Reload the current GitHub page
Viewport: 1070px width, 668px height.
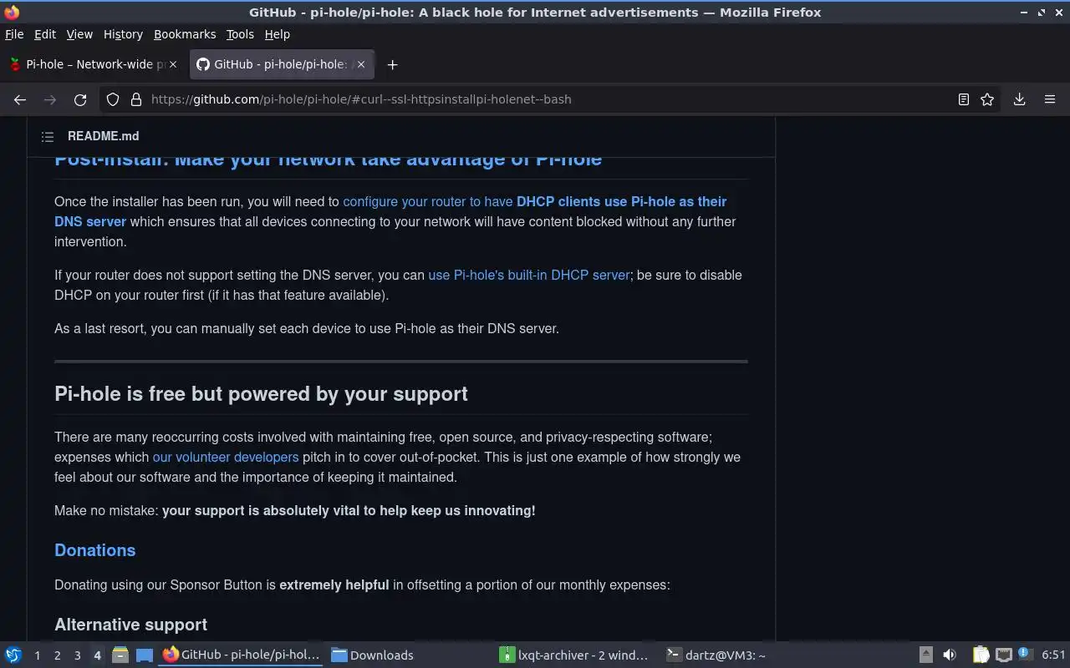click(x=80, y=99)
